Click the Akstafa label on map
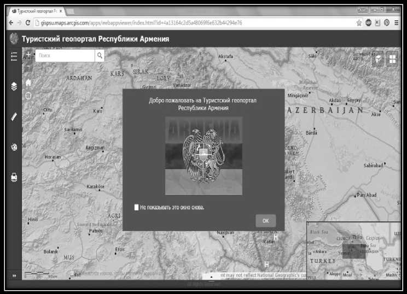407x294 pixels. [225, 56]
